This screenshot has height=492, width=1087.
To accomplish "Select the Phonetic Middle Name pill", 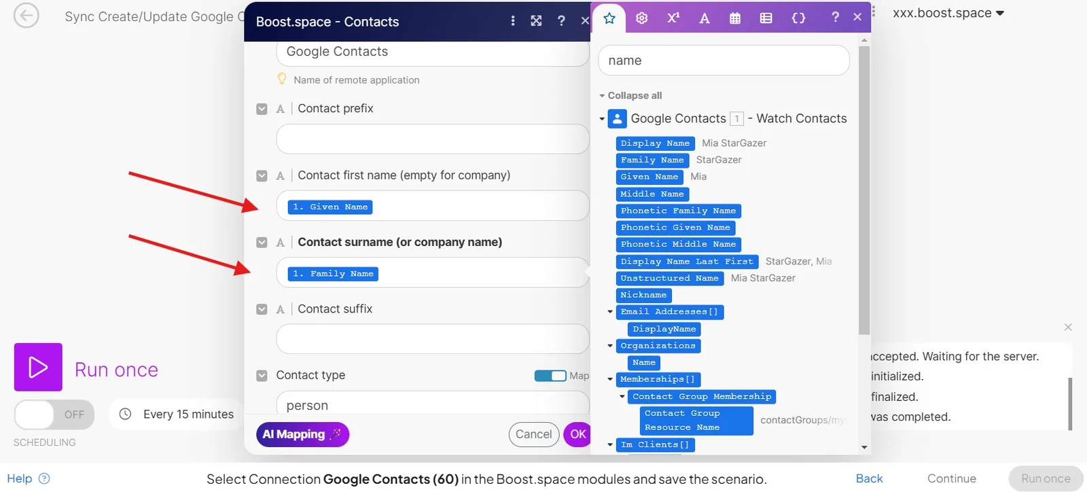I will (x=678, y=245).
